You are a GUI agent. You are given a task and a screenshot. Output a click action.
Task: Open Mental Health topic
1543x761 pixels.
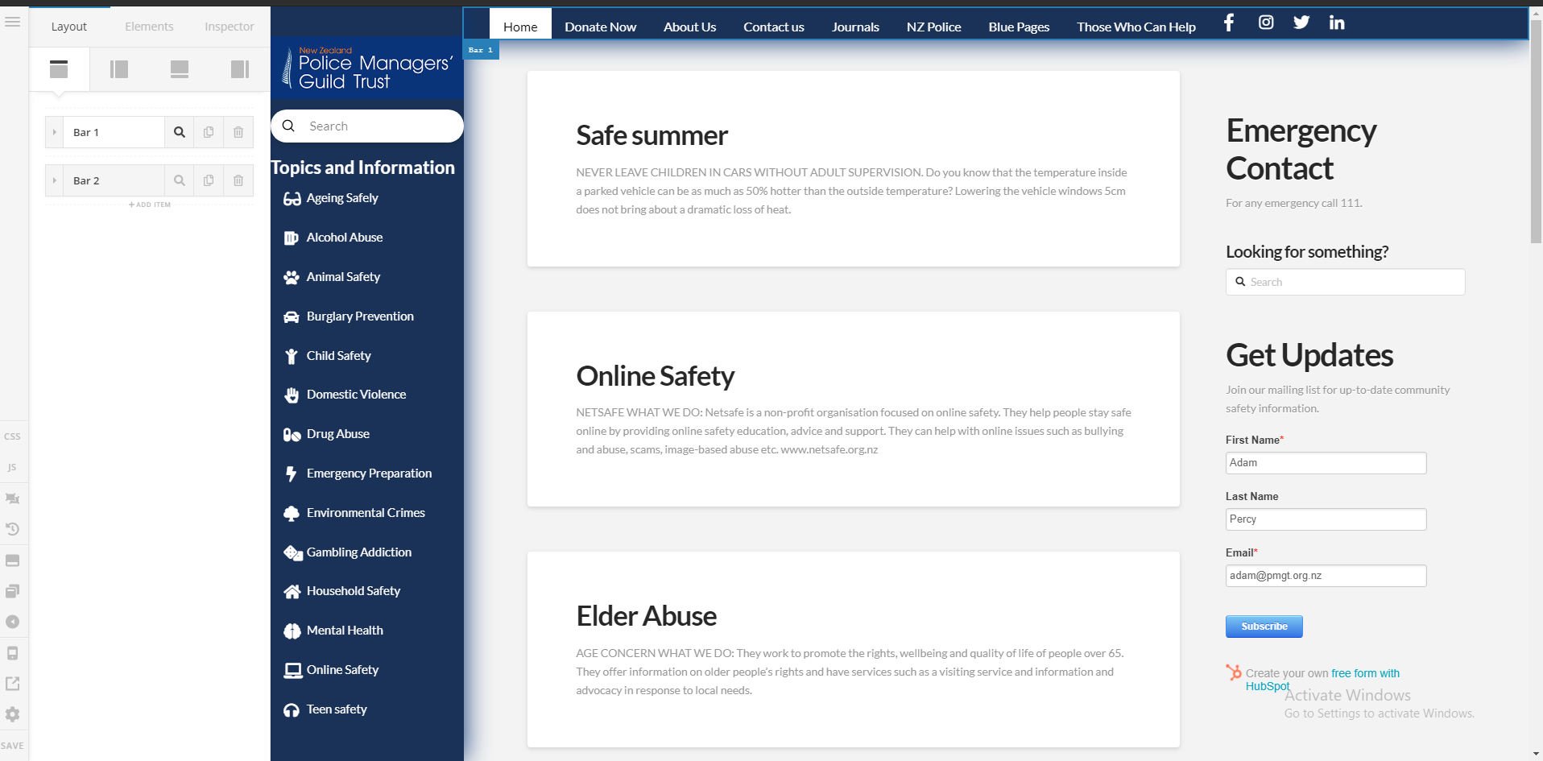pyautogui.click(x=345, y=631)
